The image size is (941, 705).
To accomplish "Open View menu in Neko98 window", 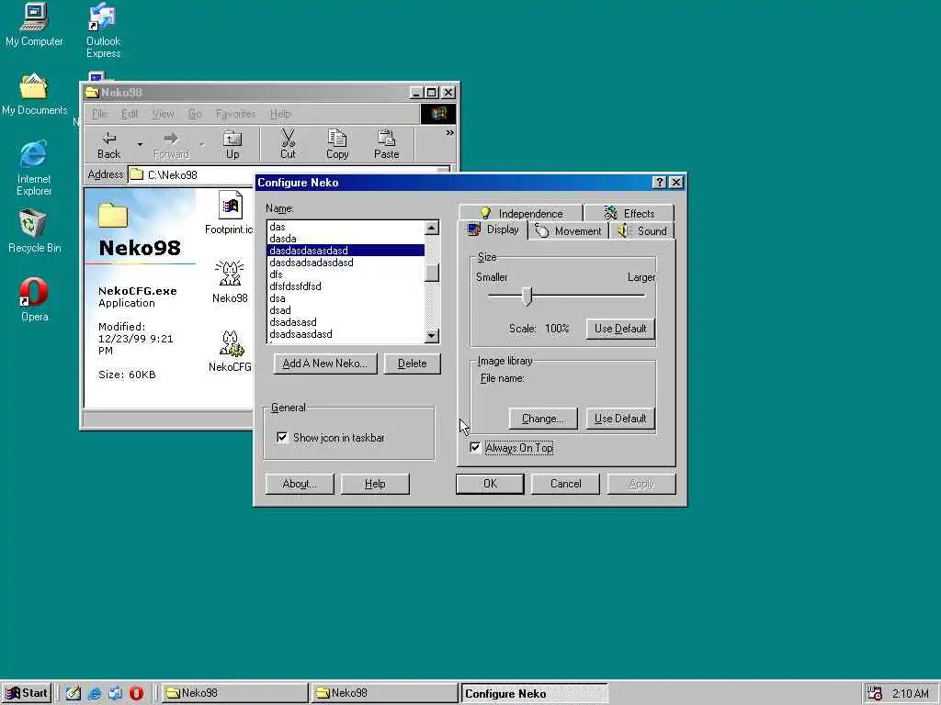I will tap(163, 114).
